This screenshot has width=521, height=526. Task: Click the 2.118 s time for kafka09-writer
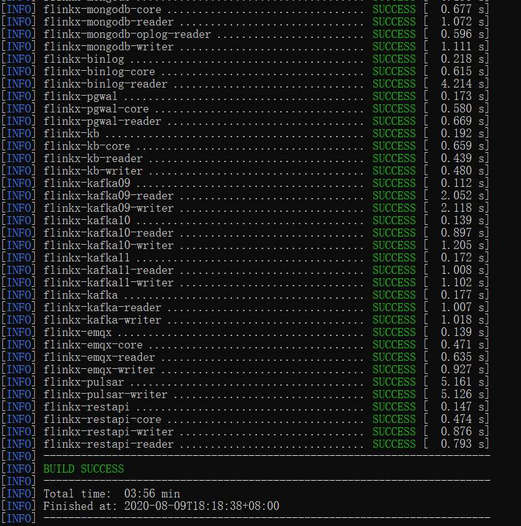click(464, 208)
